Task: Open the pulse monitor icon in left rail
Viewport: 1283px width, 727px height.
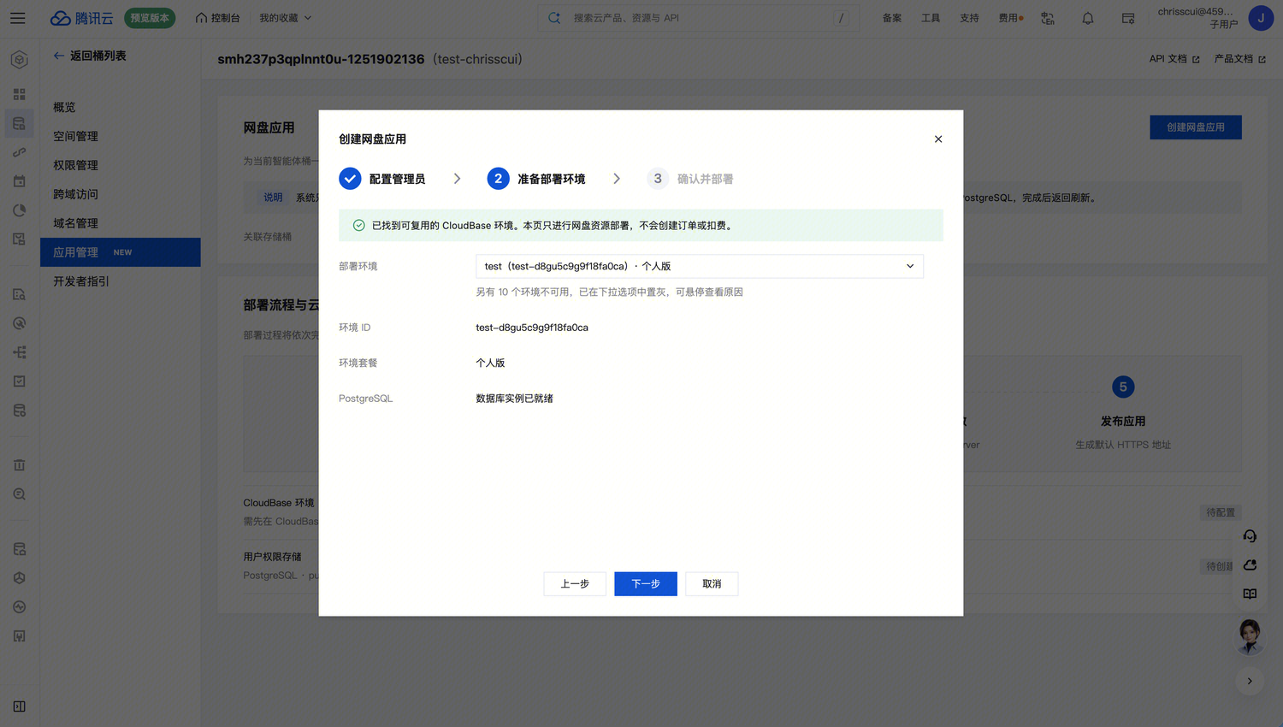Action: (x=19, y=607)
